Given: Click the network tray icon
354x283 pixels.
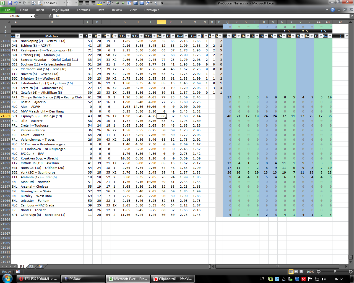Looking at the screenshot, I should point(317,279).
